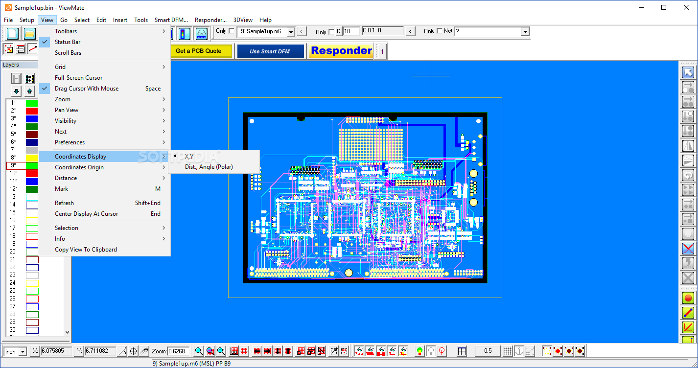The image size is (698, 368).
Task: Expand the Zoom submenu
Action: (105, 99)
